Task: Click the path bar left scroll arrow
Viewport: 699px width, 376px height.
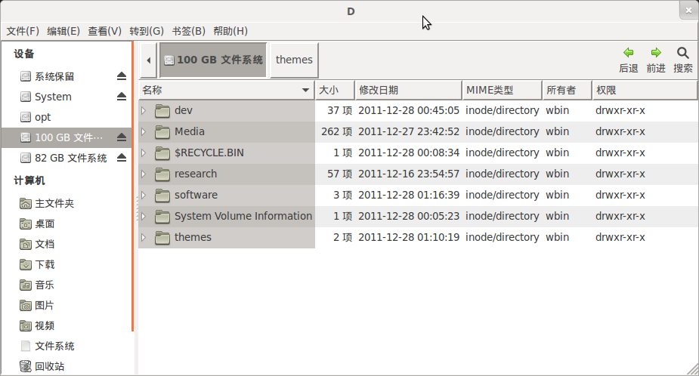Action: pyautogui.click(x=148, y=60)
